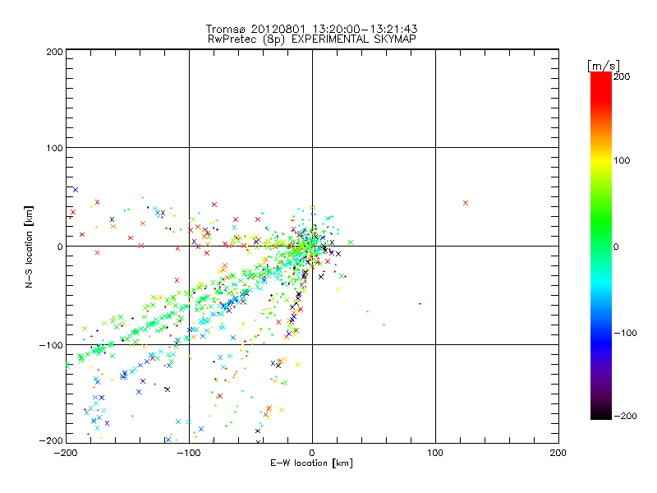The height and width of the screenshot is (493, 657).
Task: Click the '[m/s]' colorbar unit label
Action: (x=604, y=66)
